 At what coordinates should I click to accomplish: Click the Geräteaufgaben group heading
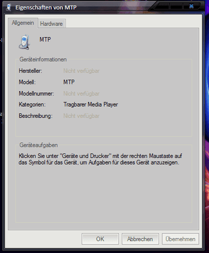pos(39,145)
